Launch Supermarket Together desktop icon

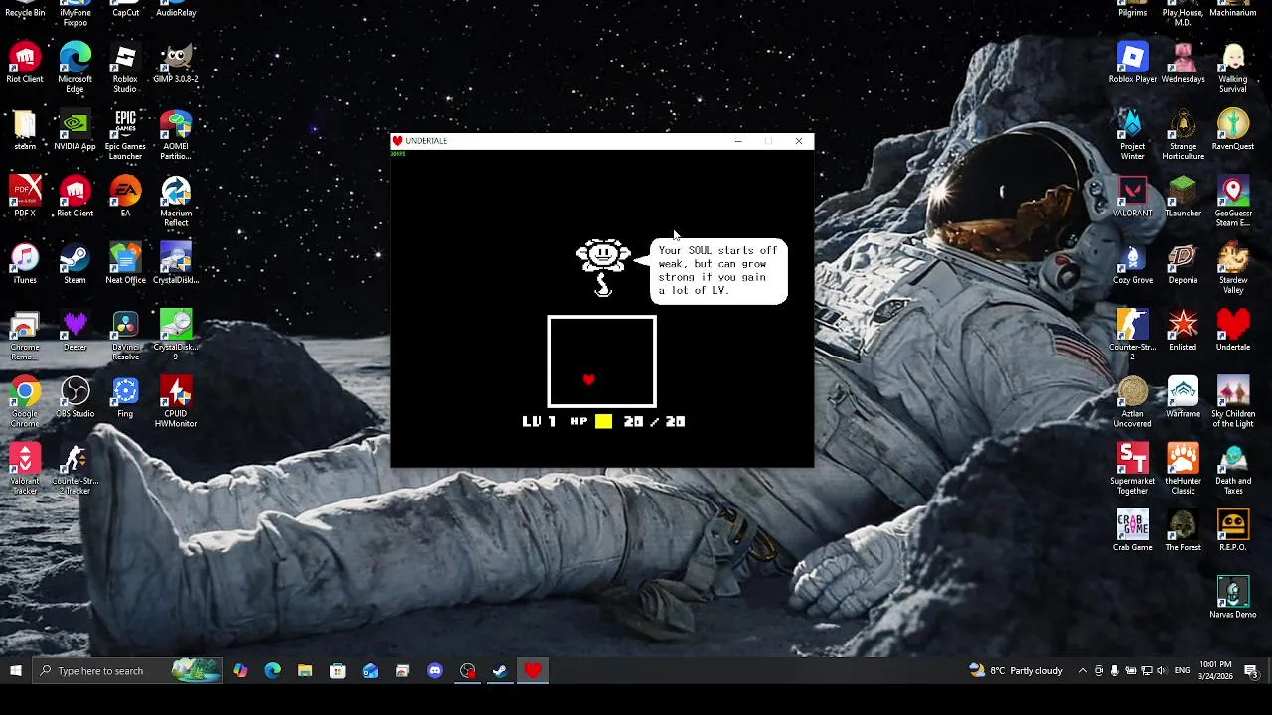(x=1133, y=469)
